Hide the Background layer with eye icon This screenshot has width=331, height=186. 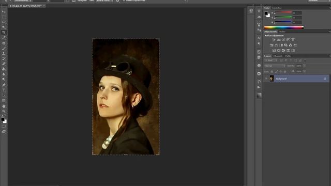pyautogui.click(x=266, y=79)
